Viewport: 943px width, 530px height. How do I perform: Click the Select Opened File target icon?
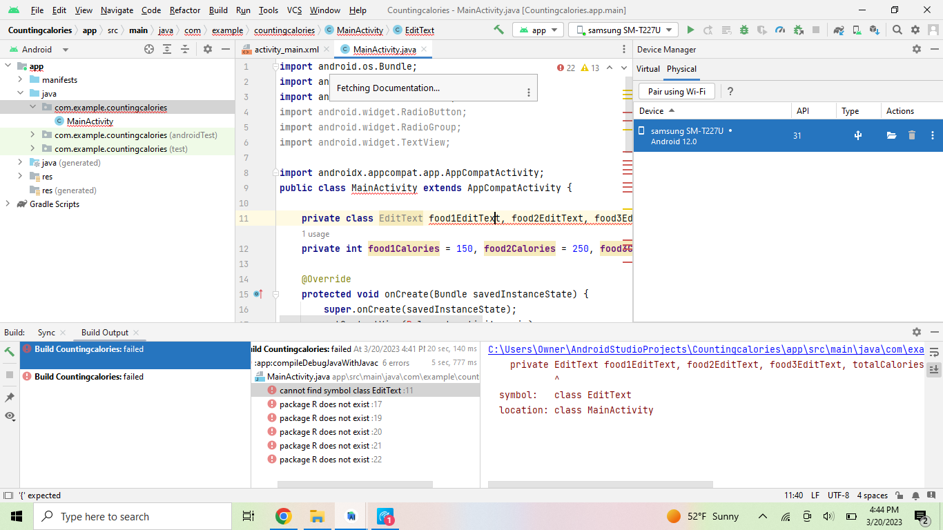[149, 49]
